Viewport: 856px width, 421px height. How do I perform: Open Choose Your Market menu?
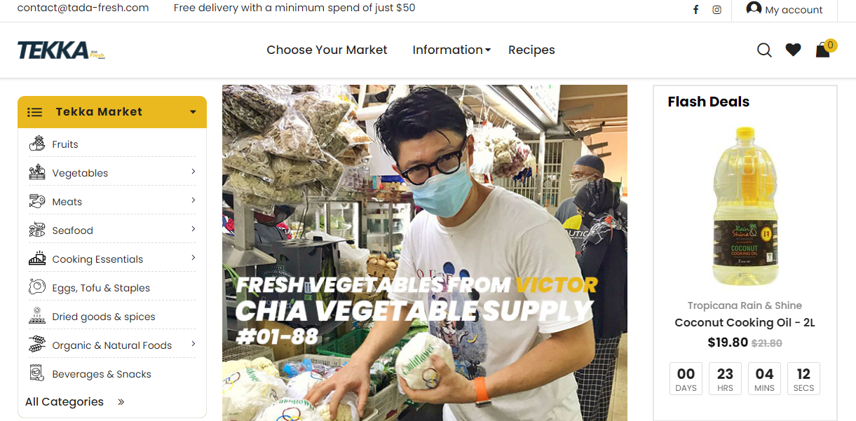click(327, 50)
